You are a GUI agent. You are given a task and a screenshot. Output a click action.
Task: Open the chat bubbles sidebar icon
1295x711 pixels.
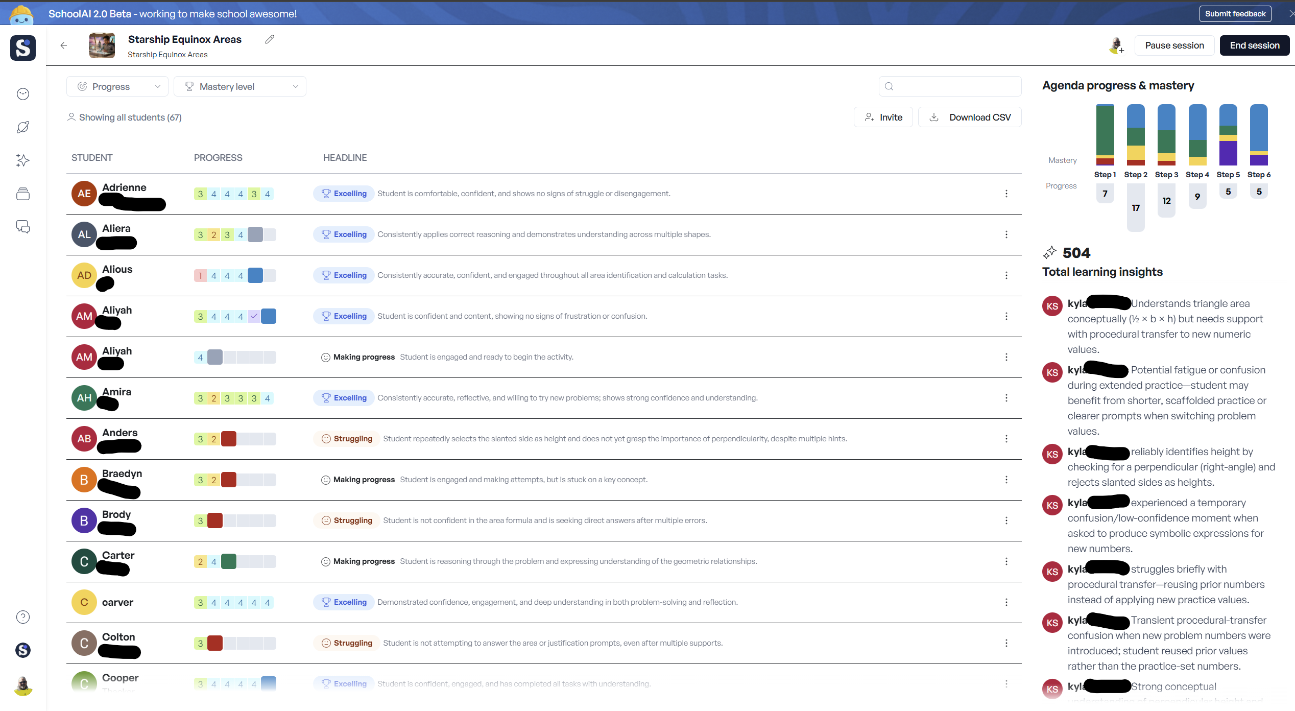pyautogui.click(x=23, y=227)
